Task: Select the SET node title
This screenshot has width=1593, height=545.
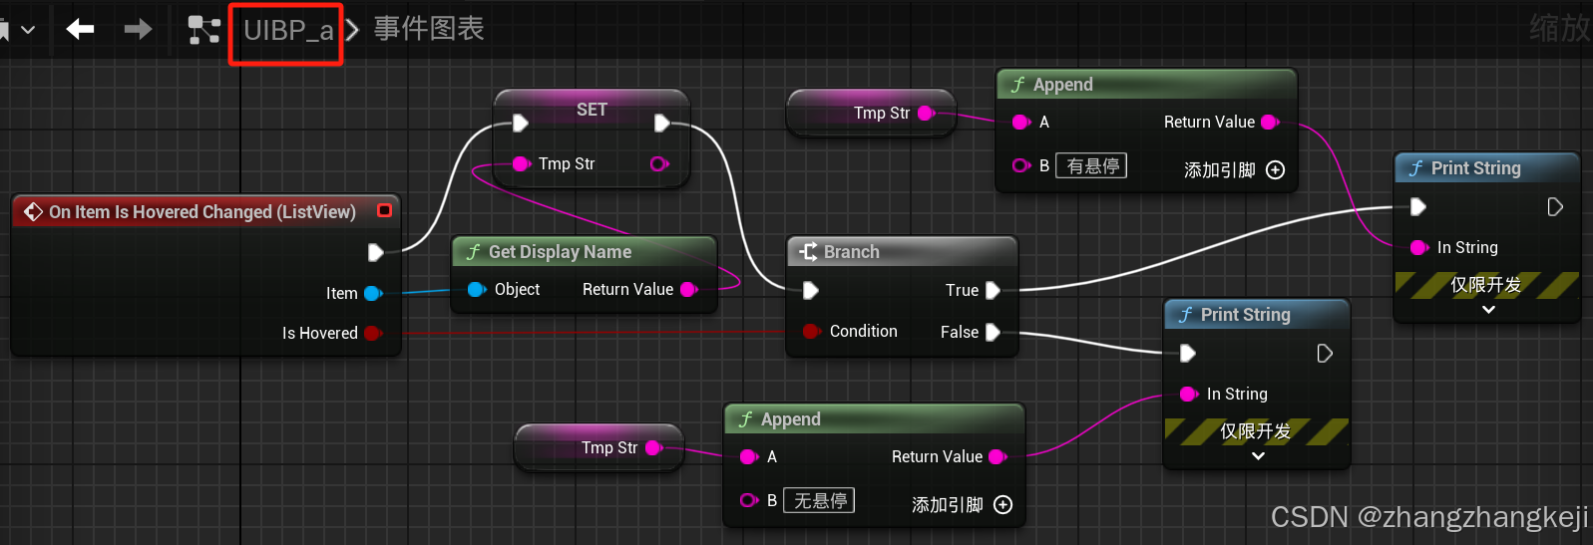Action: pos(592,110)
